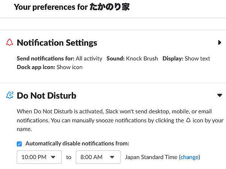Uncheck Automatically disable notifications from
The image size is (226, 169).
pos(19,144)
